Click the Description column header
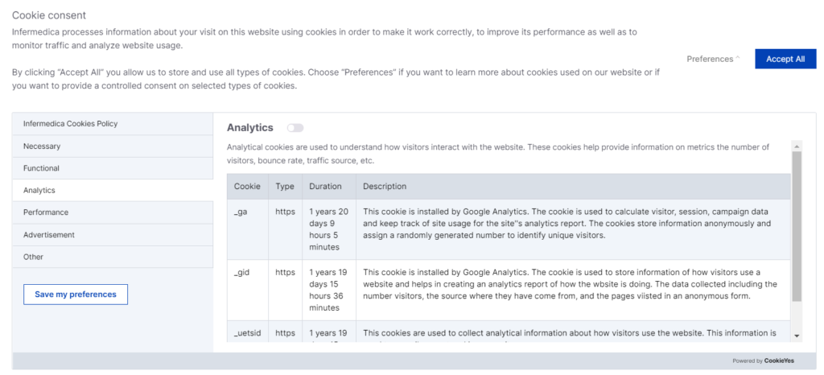The width and height of the screenshot is (824, 375). coord(573,187)
